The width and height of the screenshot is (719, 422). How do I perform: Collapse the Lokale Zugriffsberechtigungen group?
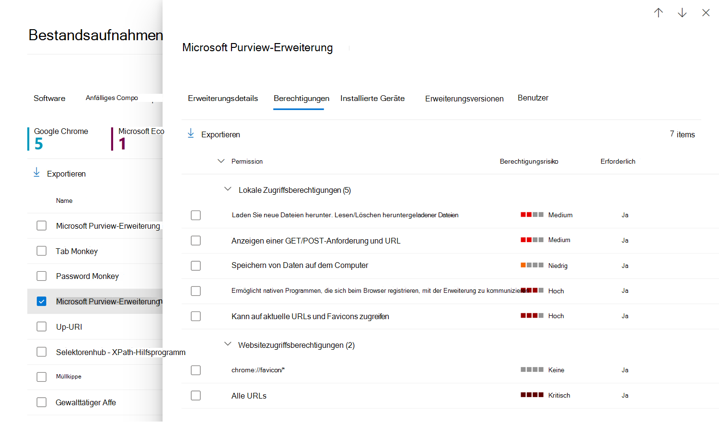coord(228,189)
